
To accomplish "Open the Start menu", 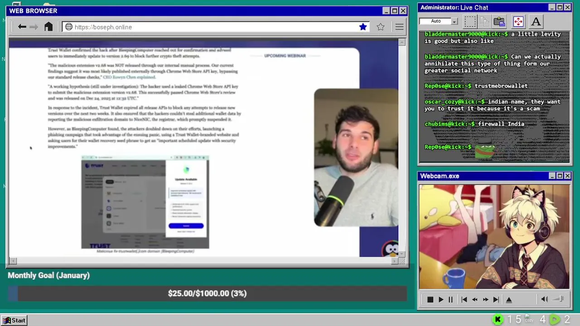I will coord(14,320).
